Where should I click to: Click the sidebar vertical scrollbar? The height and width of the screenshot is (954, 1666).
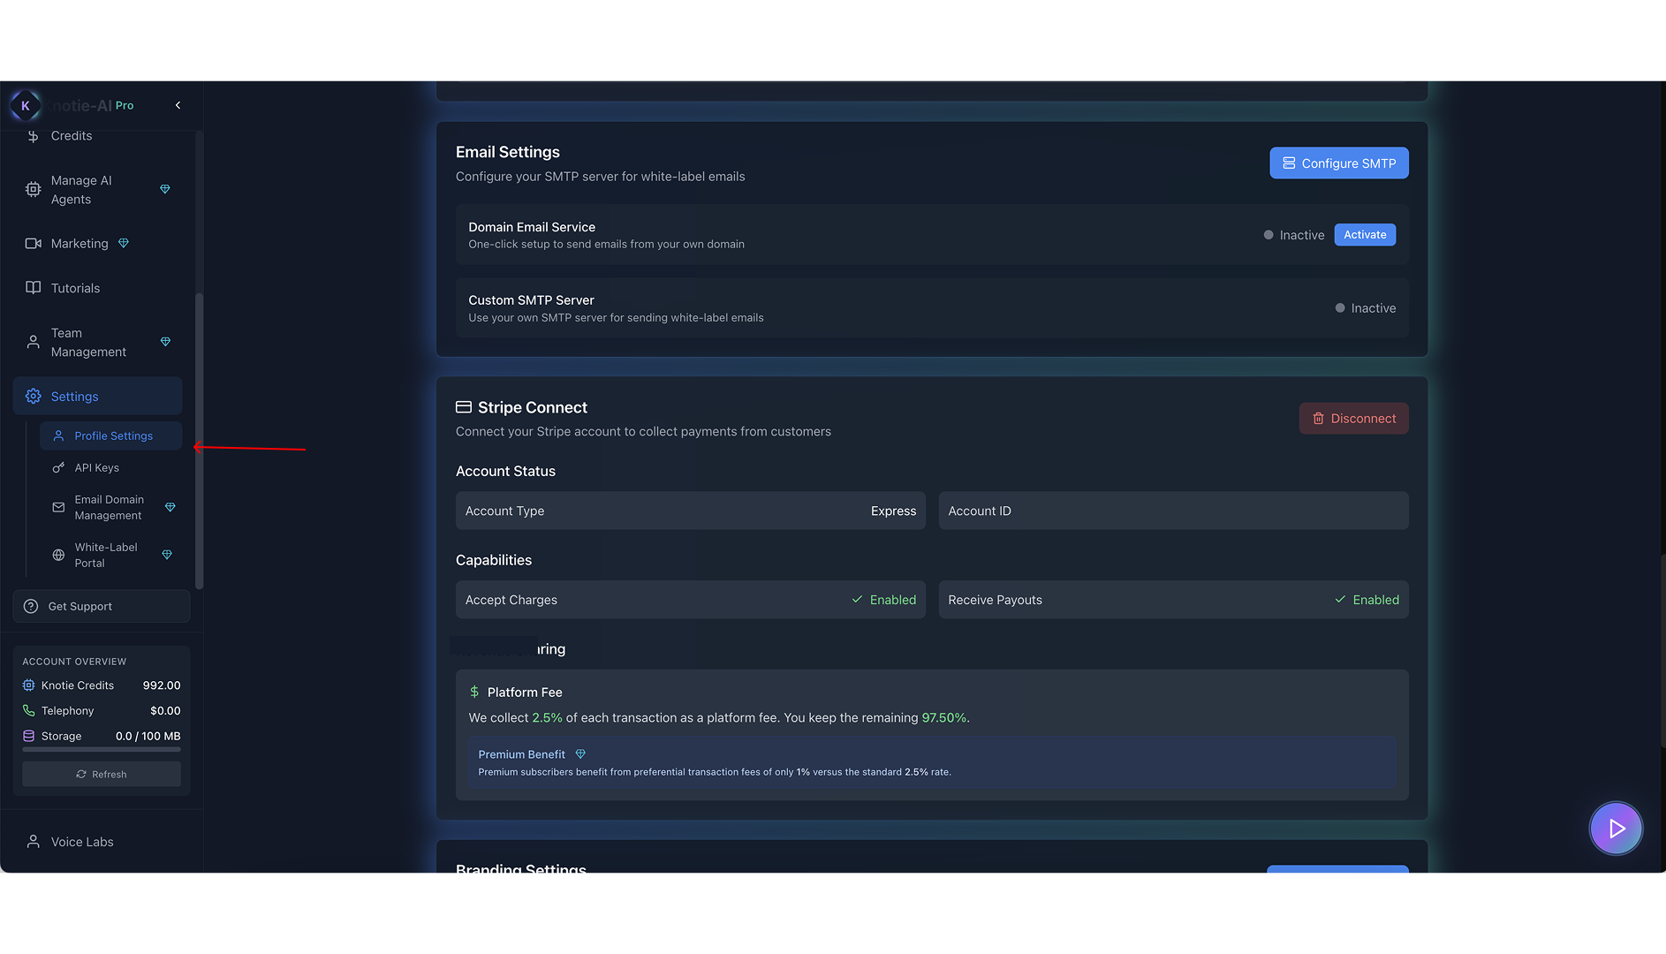point(199,442)
